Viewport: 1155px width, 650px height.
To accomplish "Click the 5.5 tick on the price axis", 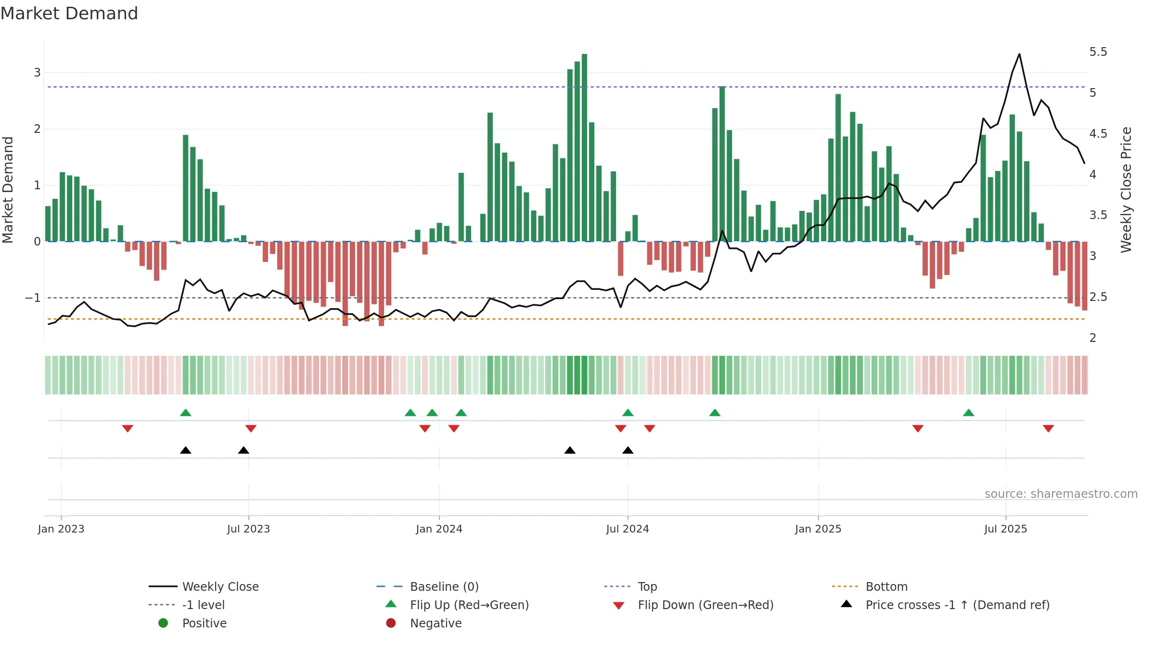I will pos(1098,52).
